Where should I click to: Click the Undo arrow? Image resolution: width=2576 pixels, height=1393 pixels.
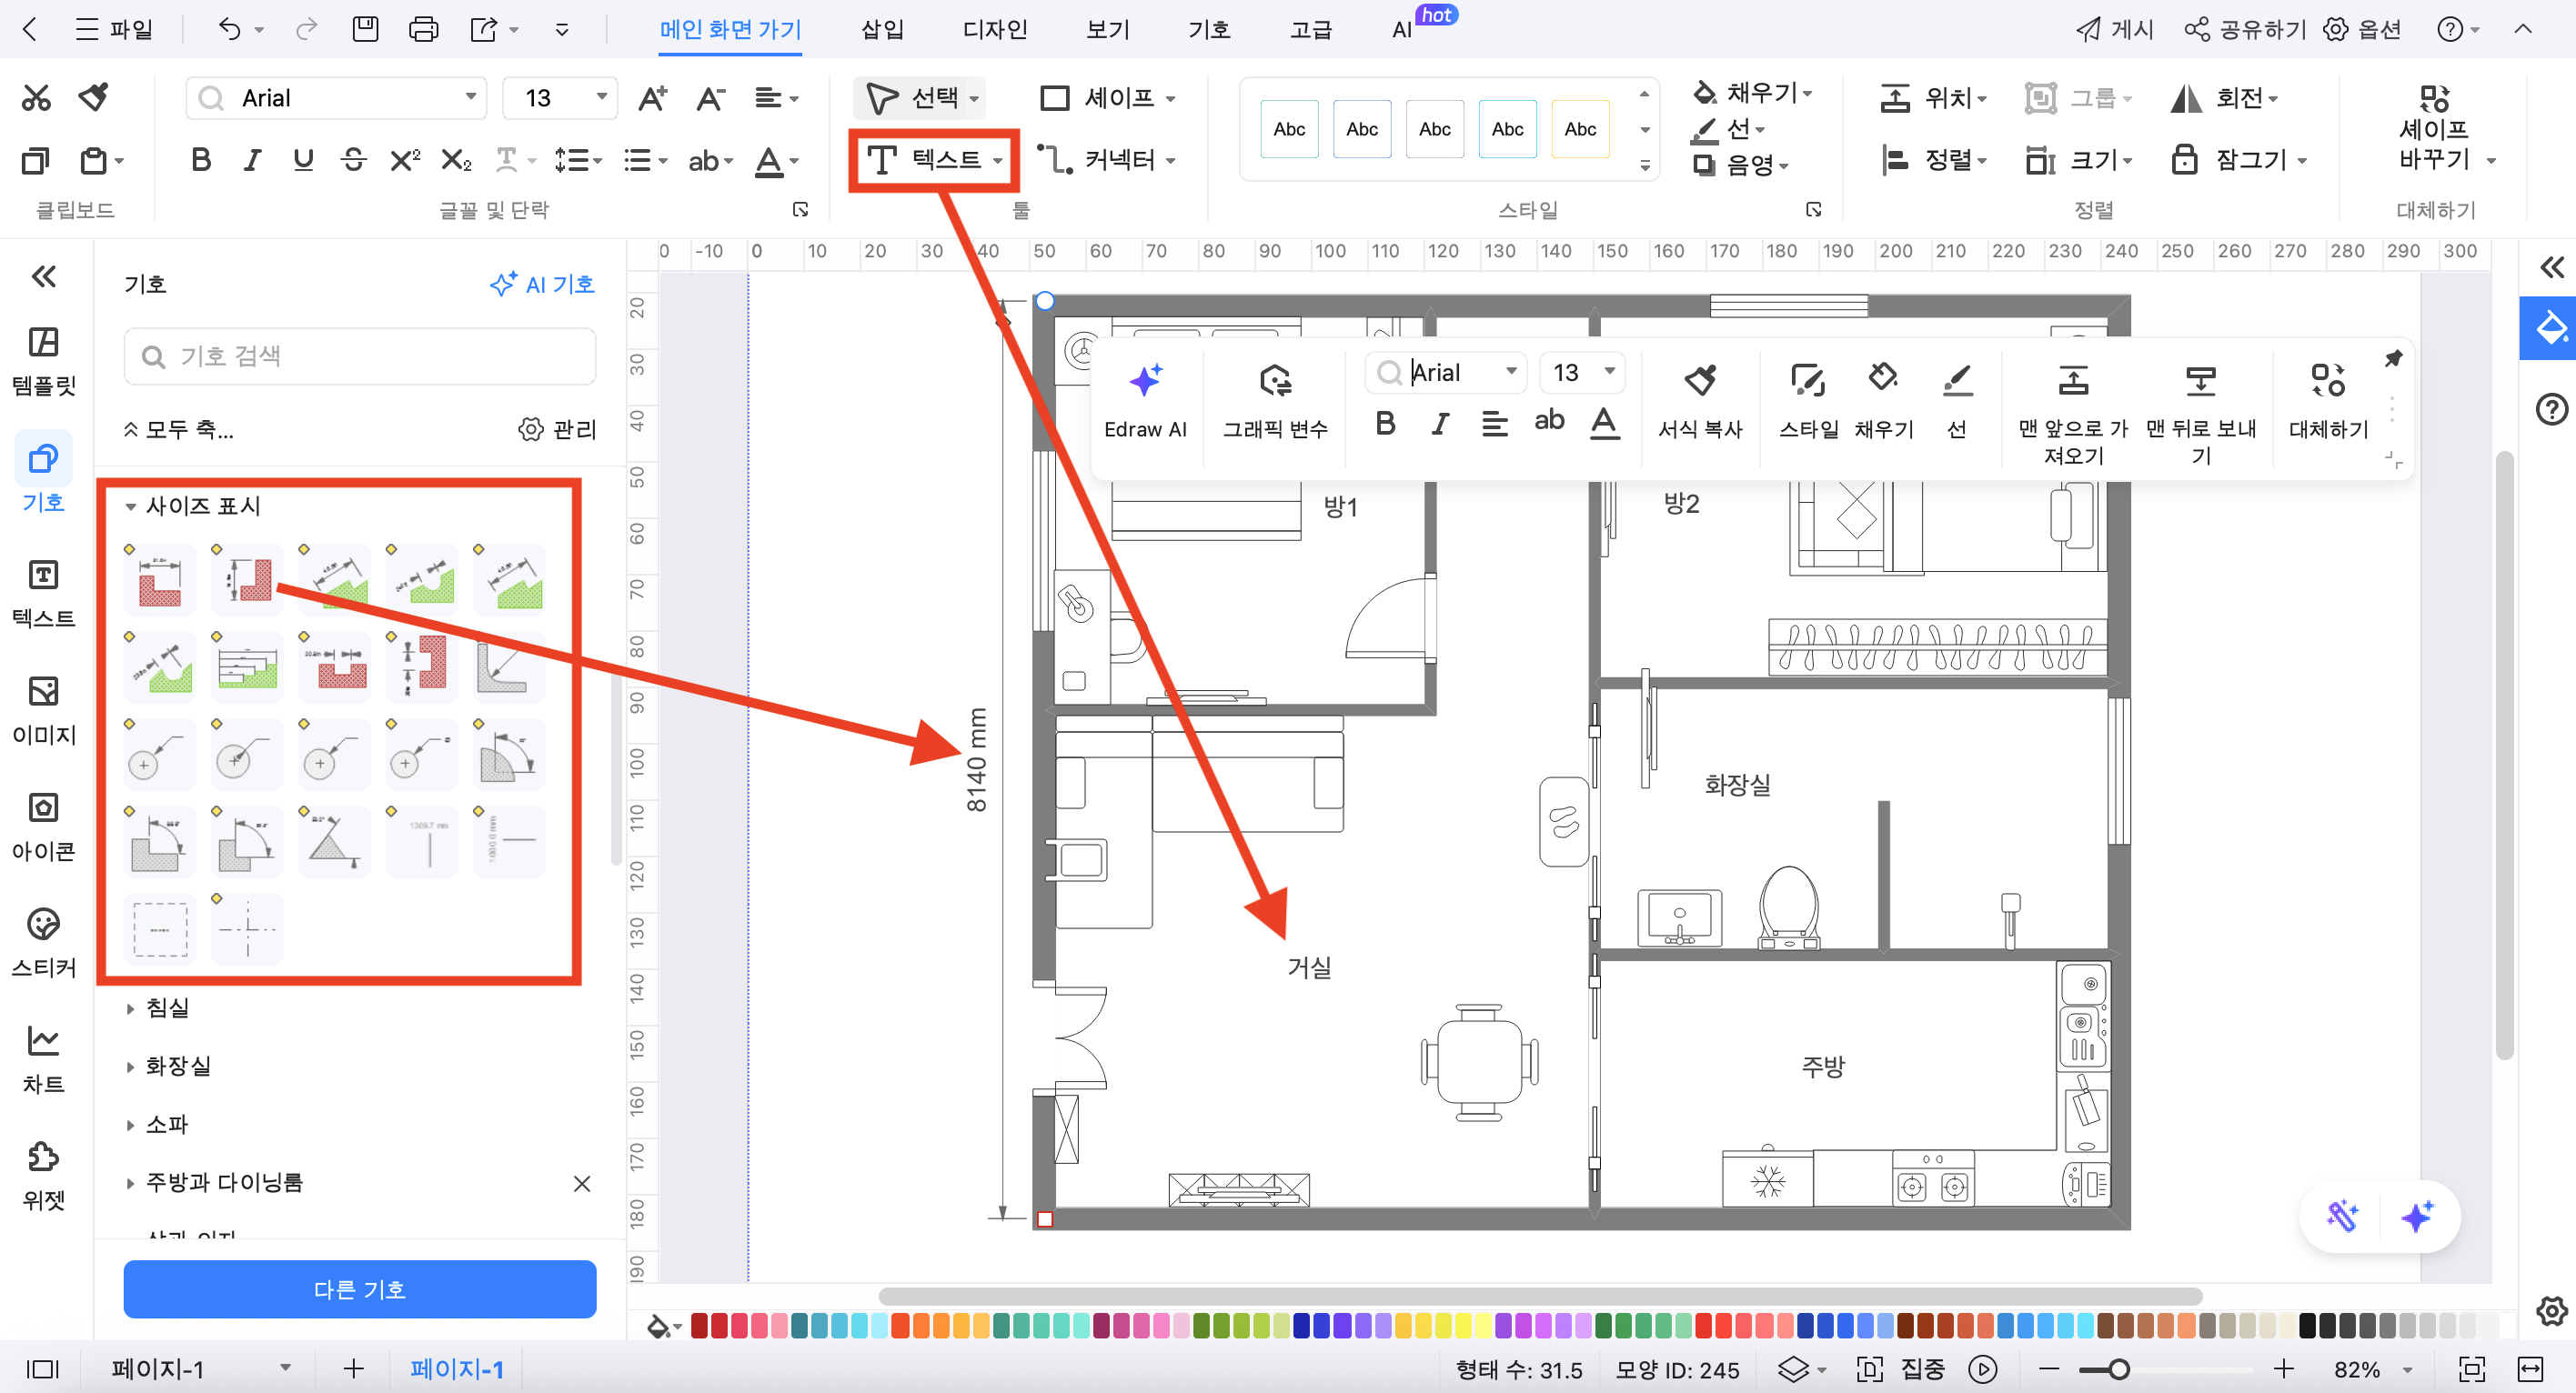(x=229, y=29)
